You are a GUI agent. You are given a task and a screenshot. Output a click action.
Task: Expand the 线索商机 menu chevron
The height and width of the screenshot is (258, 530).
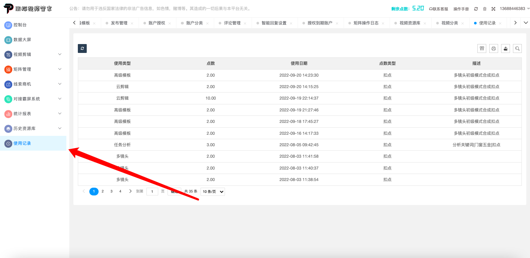pyautogui.click(x=60, y=84)
